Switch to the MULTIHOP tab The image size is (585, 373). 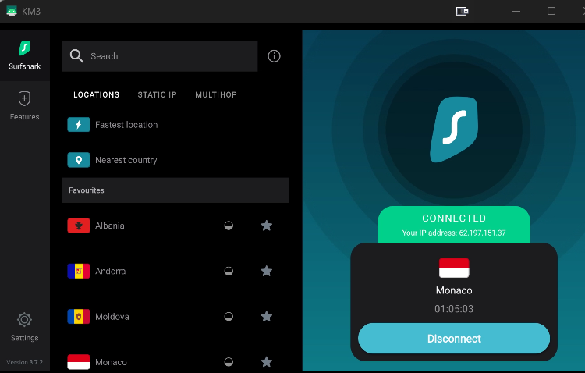(x=216, y=95)
